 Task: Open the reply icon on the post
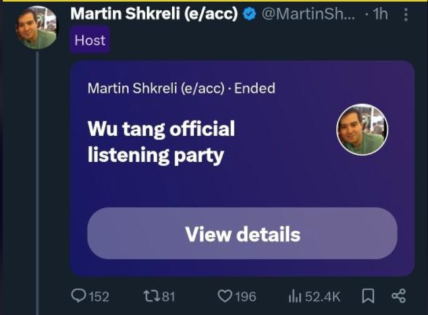[78, 297]
